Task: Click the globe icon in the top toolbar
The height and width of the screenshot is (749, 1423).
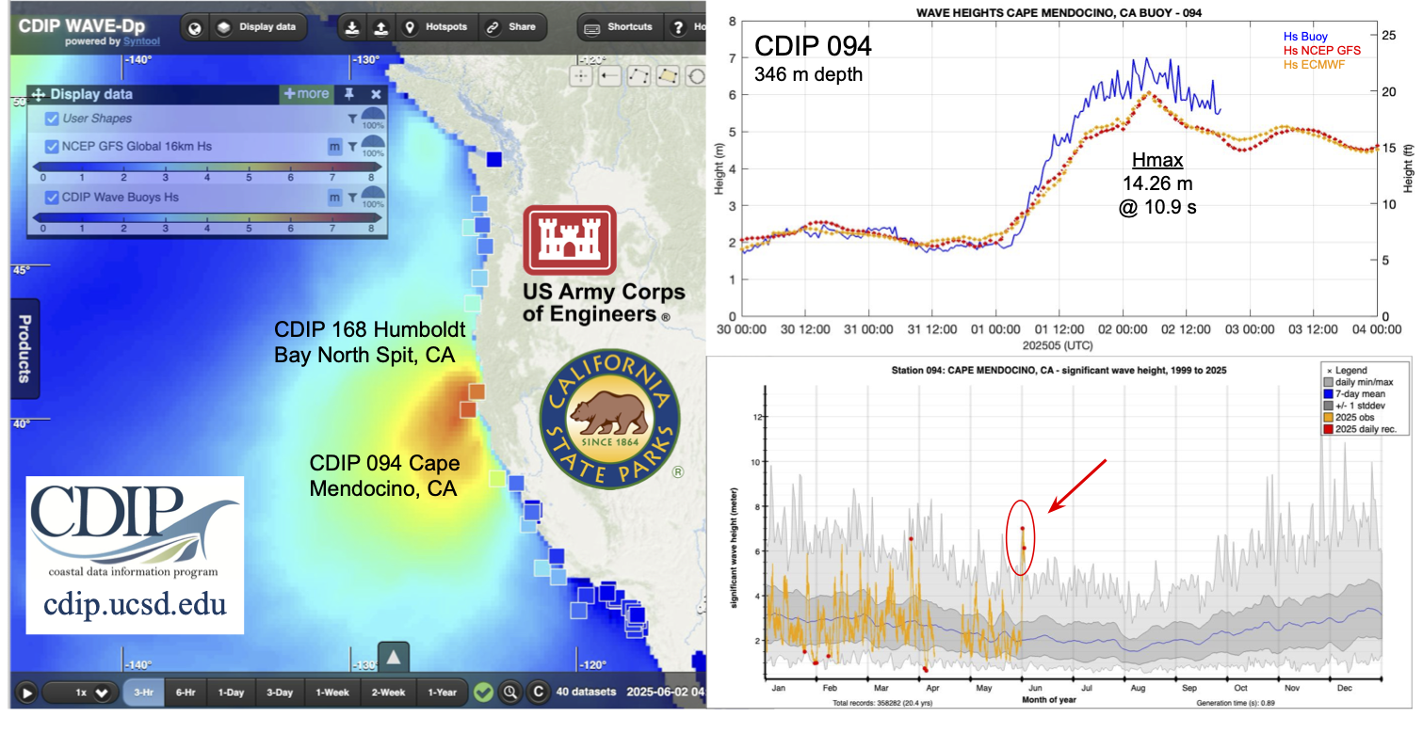Action: tap(194, 27)
